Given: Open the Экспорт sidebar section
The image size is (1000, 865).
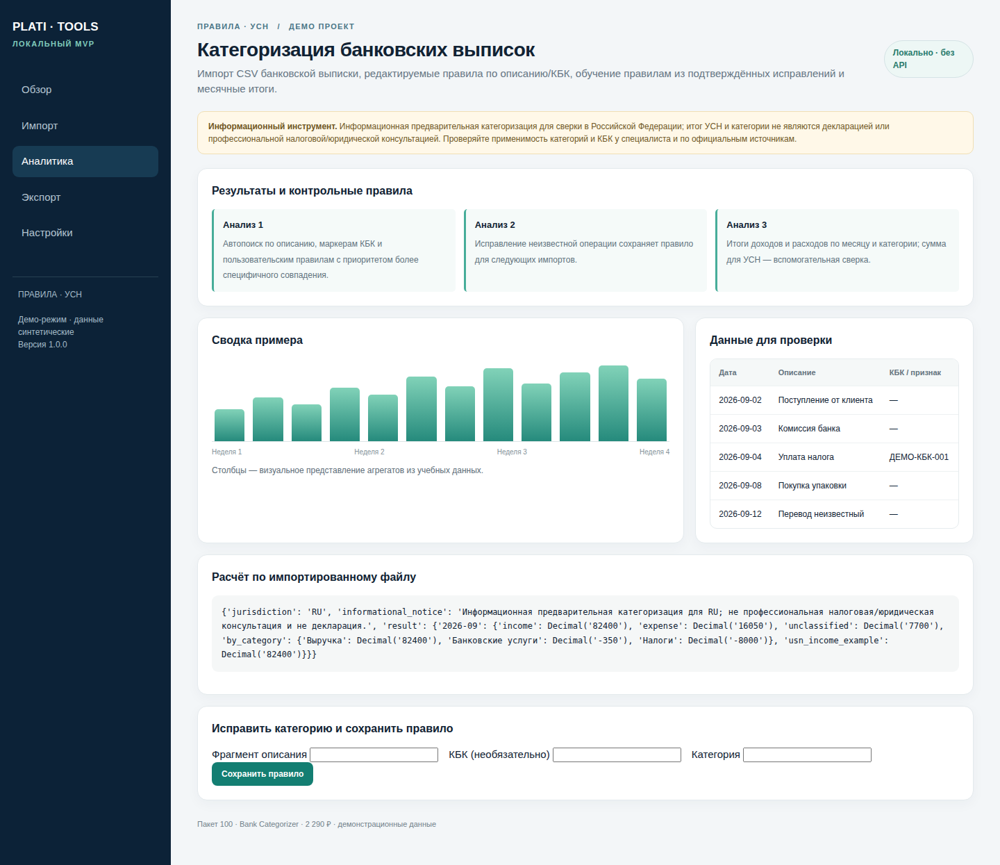Looking at the screenshot, I should point(85,197).
